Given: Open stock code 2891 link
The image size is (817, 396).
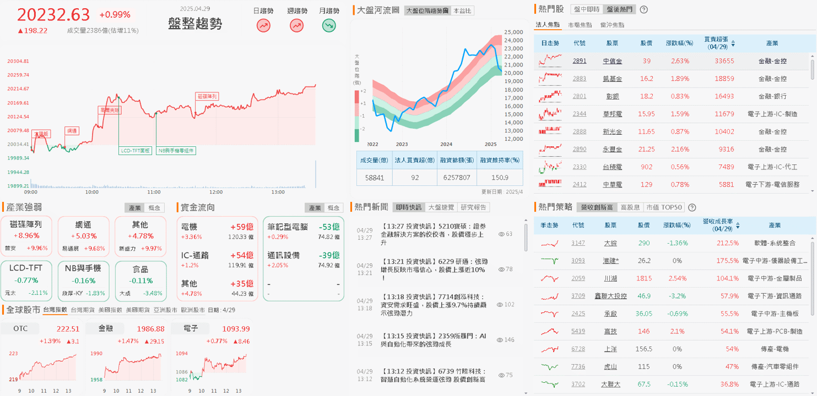Looking at the screenshot, I should click(x=580, y=61).
